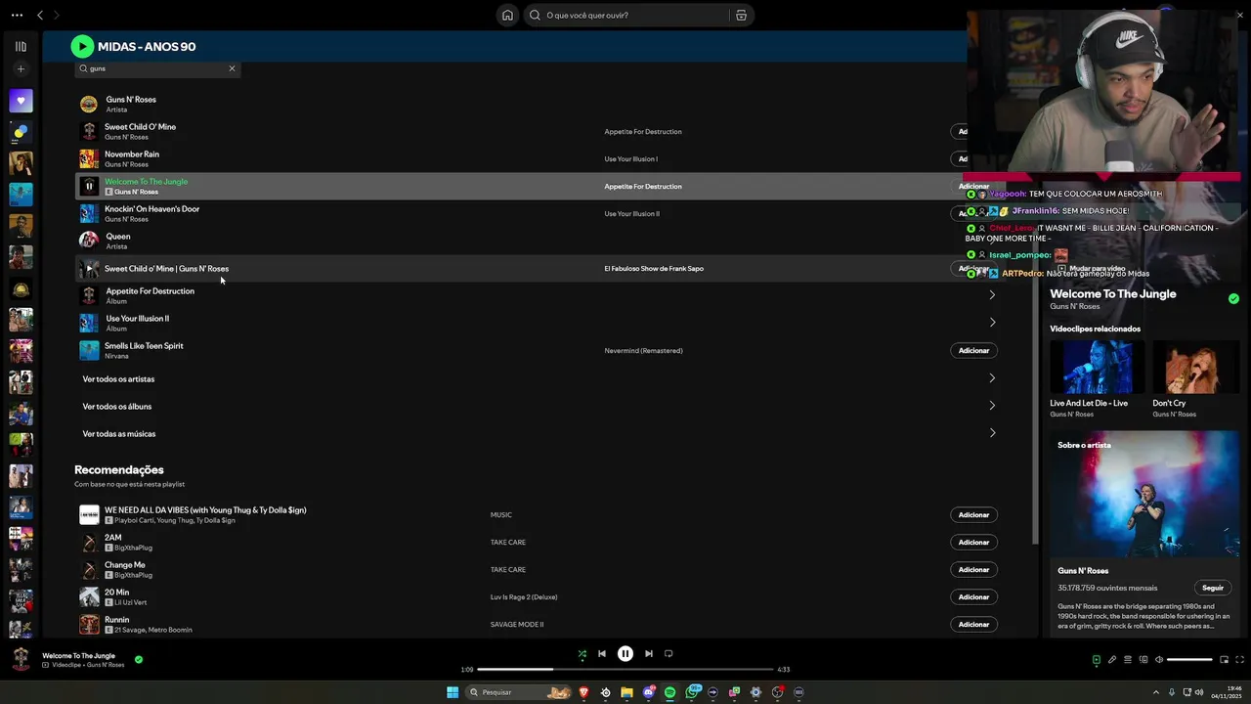This screenshot has height=704, width=1251.
Task: Click the playlist search field with 'guns'
Action: click(x=157, y=68)
